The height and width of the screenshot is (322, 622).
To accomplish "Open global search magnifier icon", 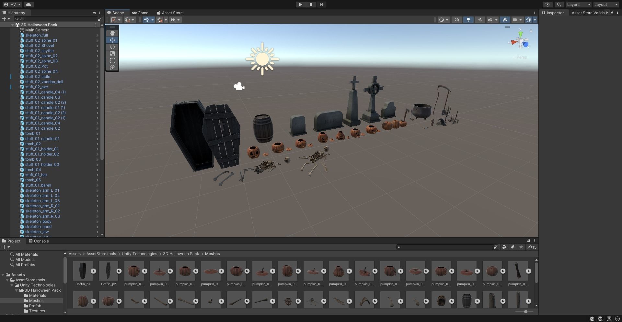I will [559, 5].
